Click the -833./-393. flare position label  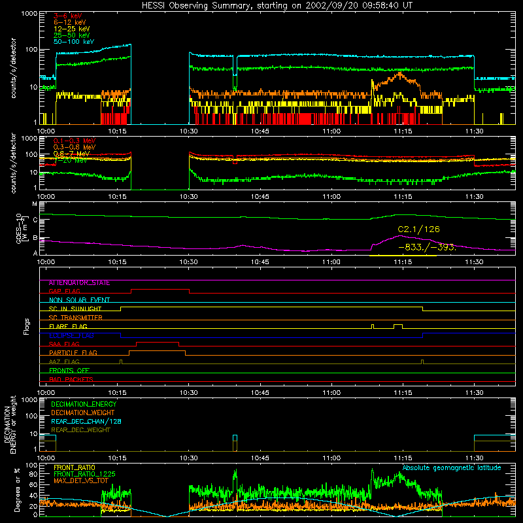[x=427, y=247]
